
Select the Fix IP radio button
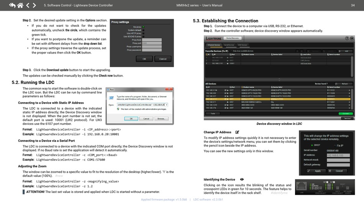(x=335, y=145)
